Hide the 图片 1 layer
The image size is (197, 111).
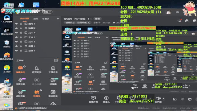[16, 24]
